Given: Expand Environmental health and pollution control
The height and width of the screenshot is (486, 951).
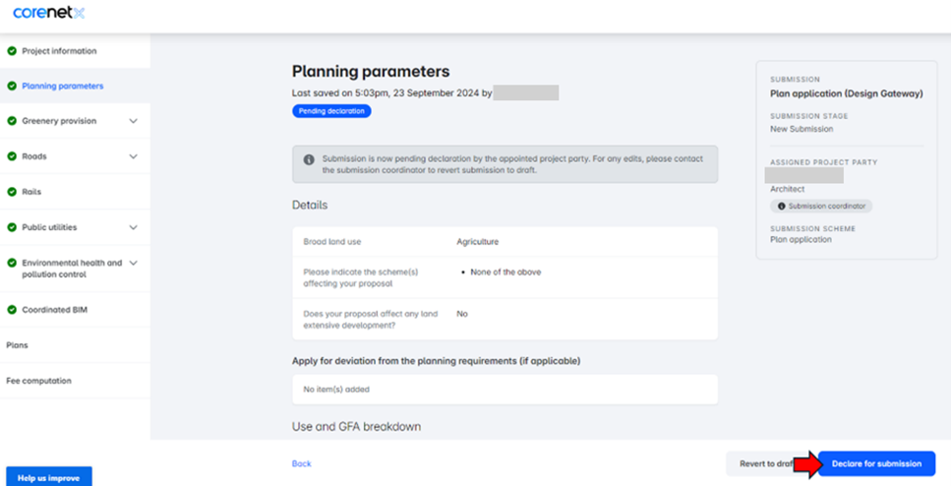Looking at the screenshot, I should (134, 263).
